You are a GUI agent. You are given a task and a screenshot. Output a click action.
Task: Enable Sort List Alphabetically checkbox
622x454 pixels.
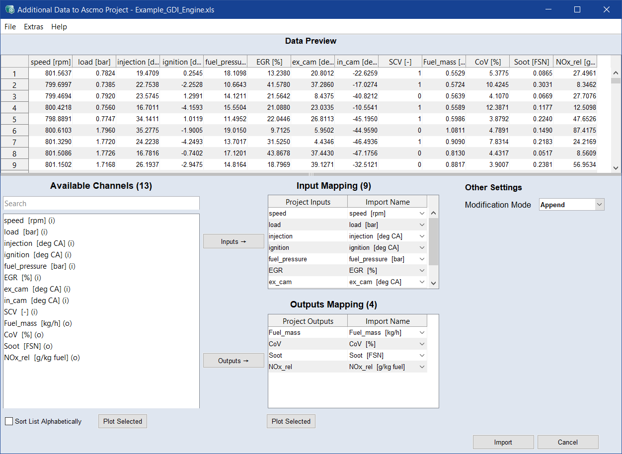(x=9, y=421)
